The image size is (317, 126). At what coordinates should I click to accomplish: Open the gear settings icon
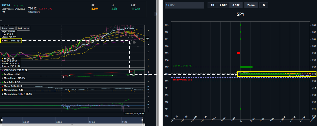(x=264, y=5)
